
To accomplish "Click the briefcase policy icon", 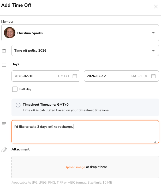I will point(4,51).
